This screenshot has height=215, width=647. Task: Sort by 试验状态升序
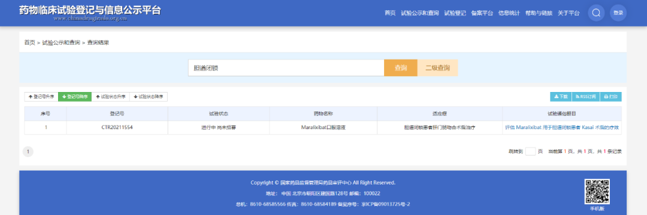(111, 97)
